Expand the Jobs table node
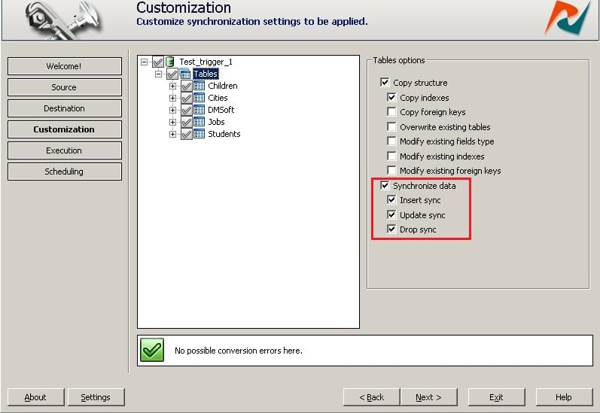Viewport: 600px width, 413px height. (x=172, y=123)
